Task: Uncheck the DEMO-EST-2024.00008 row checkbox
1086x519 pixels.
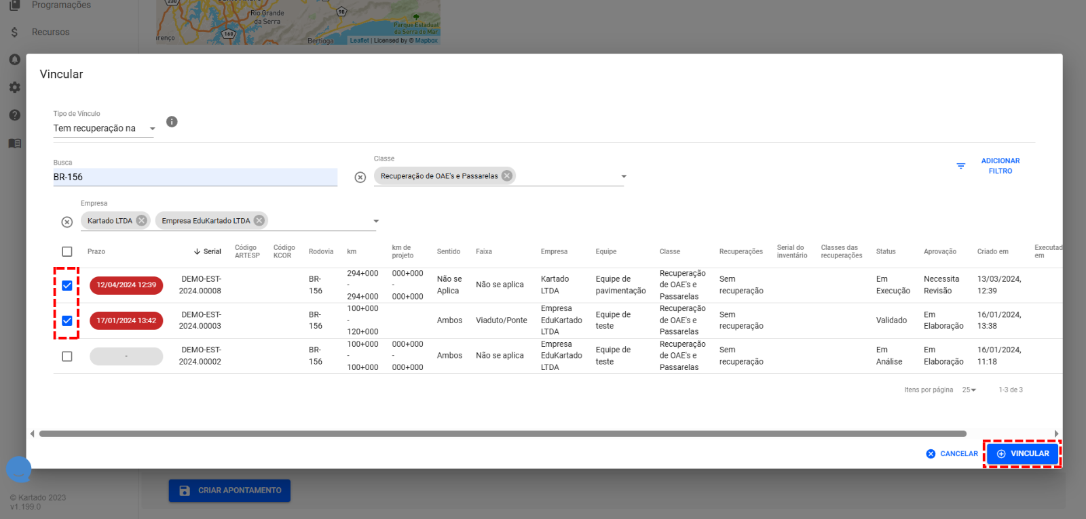Action: click(67, 285)
